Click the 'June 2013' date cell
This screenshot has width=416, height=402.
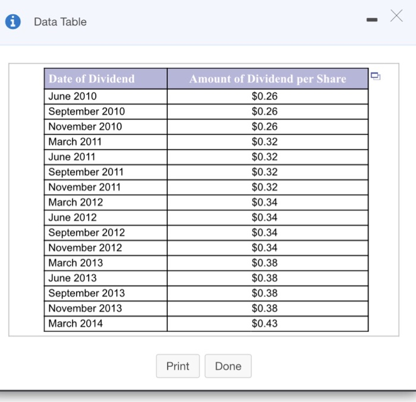[x=106, y=278]
